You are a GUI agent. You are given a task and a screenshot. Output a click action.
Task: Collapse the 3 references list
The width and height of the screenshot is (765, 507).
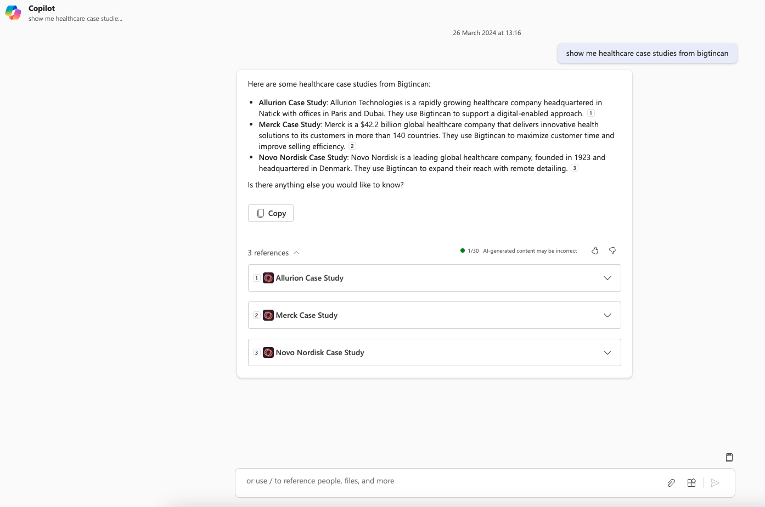(x=273, y=253)
